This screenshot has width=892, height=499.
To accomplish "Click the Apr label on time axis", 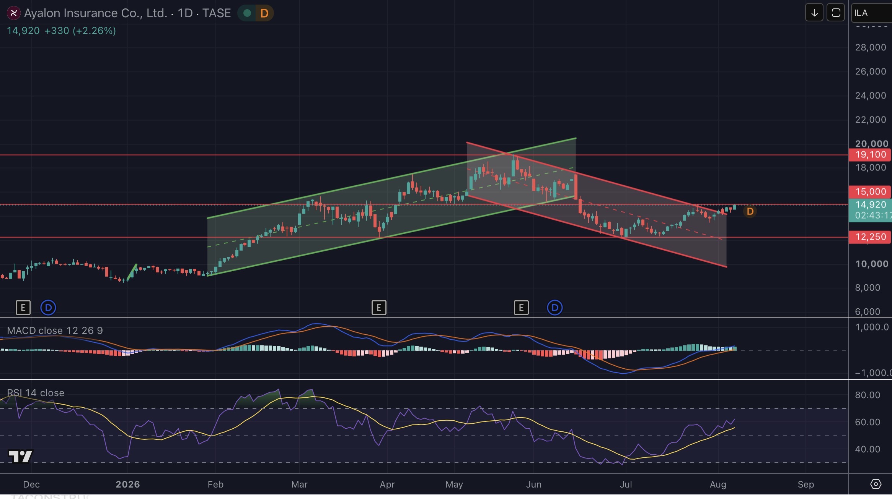I will click(x=387, y=484).
